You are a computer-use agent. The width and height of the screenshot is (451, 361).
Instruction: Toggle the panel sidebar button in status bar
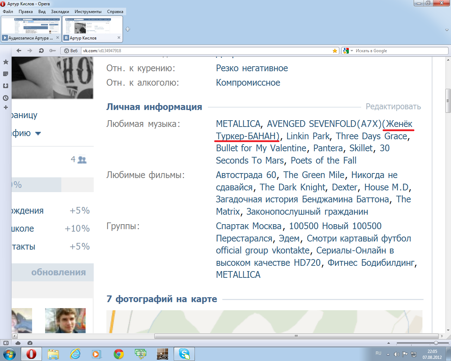click(x=6, y=343)
